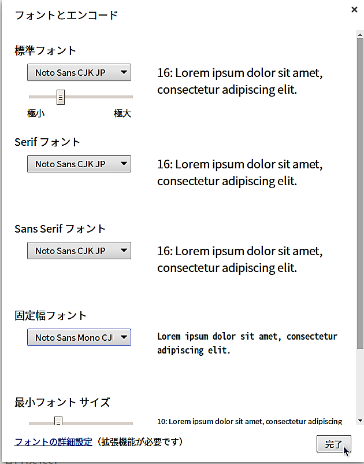The image size is (364, 464).
Task: Click the 最小フォント サイズ slider handle
Action: [58, 421]
